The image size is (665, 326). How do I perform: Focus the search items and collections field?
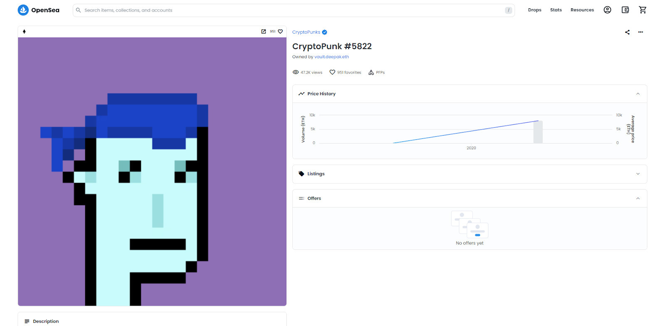coord(293,10)
